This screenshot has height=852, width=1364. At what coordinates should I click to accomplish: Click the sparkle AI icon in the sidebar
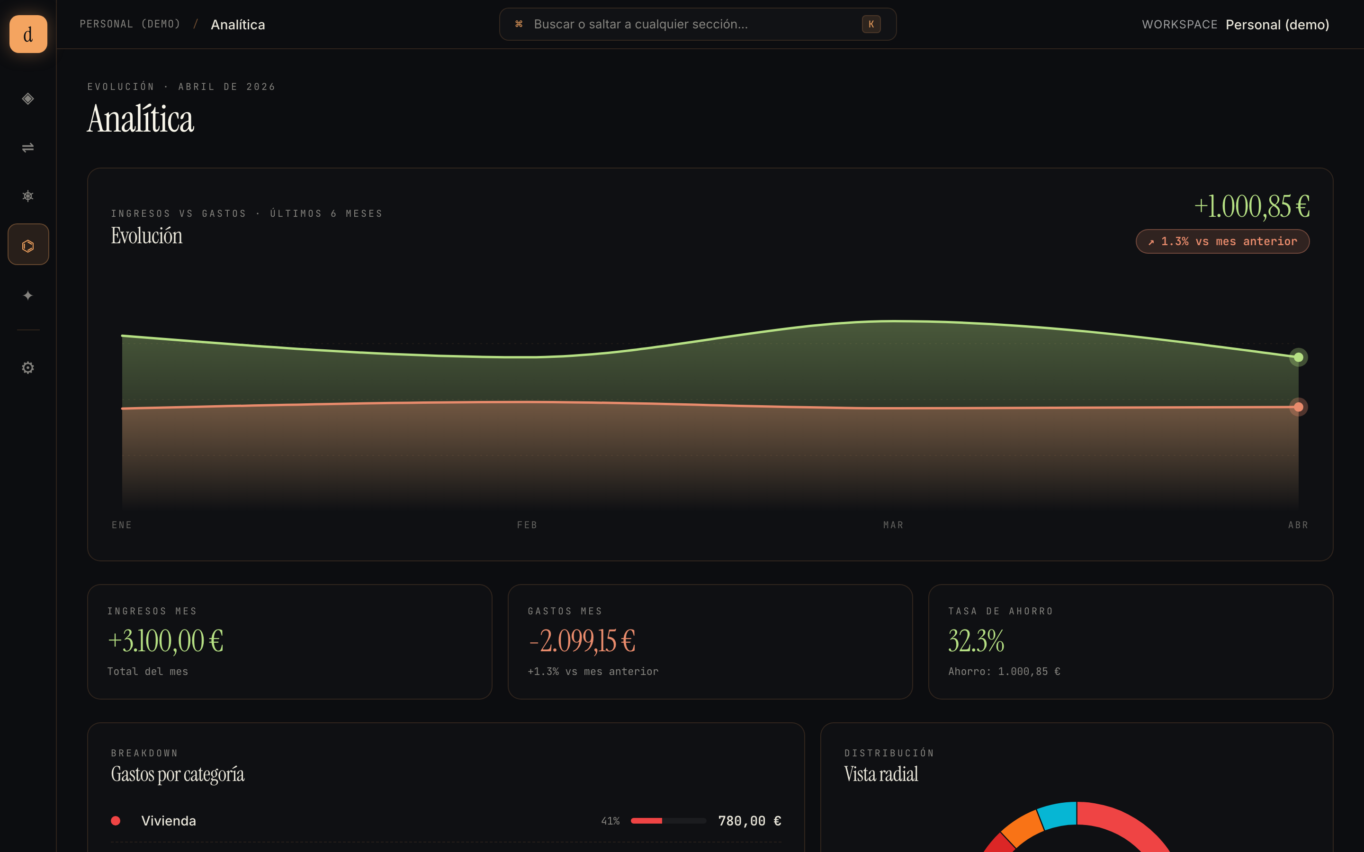pos(27,295)
